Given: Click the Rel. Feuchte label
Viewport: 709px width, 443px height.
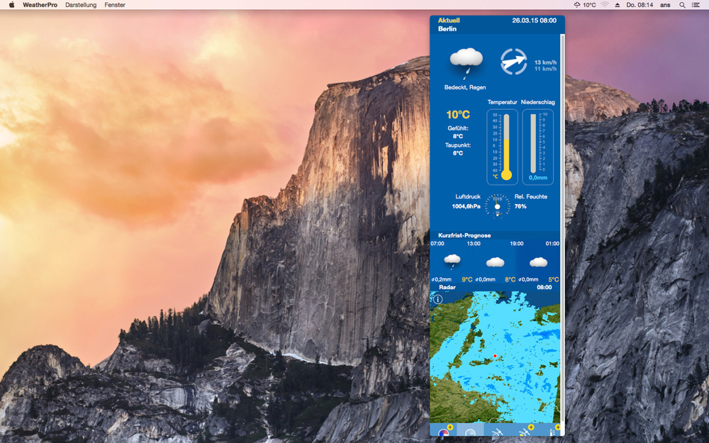Looking at the screenshot, I should [531, 196].
